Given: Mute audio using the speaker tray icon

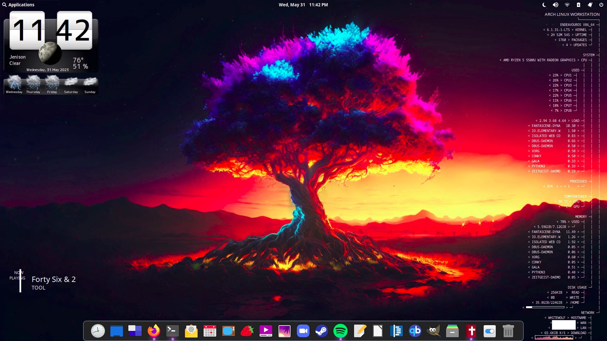Looking at the screenshot, I should pyautogui.click(x=555, y=5).
